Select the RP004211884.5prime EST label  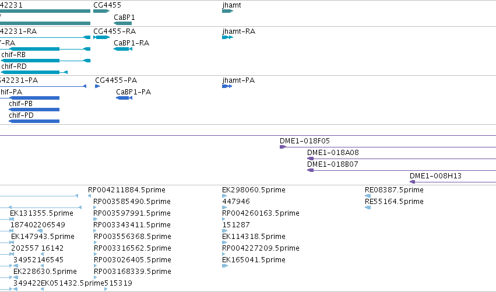[x=126, y=190]
